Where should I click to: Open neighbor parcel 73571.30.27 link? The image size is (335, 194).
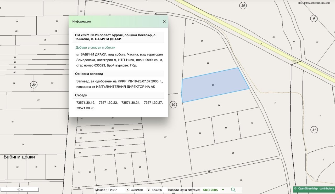(153, 103)
